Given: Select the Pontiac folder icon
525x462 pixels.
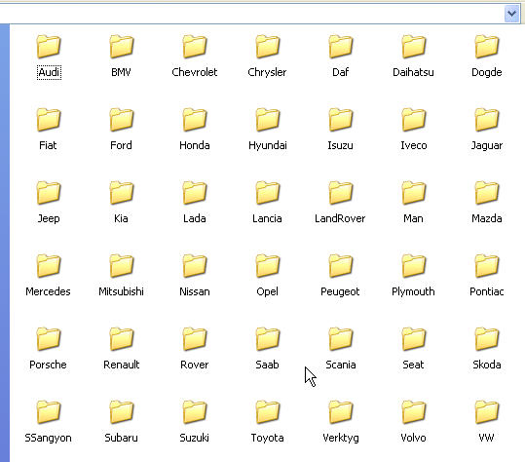Looking at the screenshot, I should 486,265.
